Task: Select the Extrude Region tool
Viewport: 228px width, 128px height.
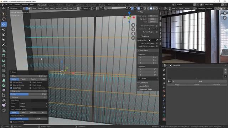Action: [x=4, y=55]
